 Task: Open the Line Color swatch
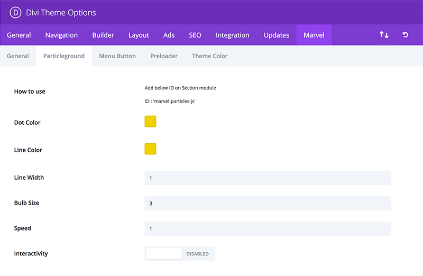[150, 149]
